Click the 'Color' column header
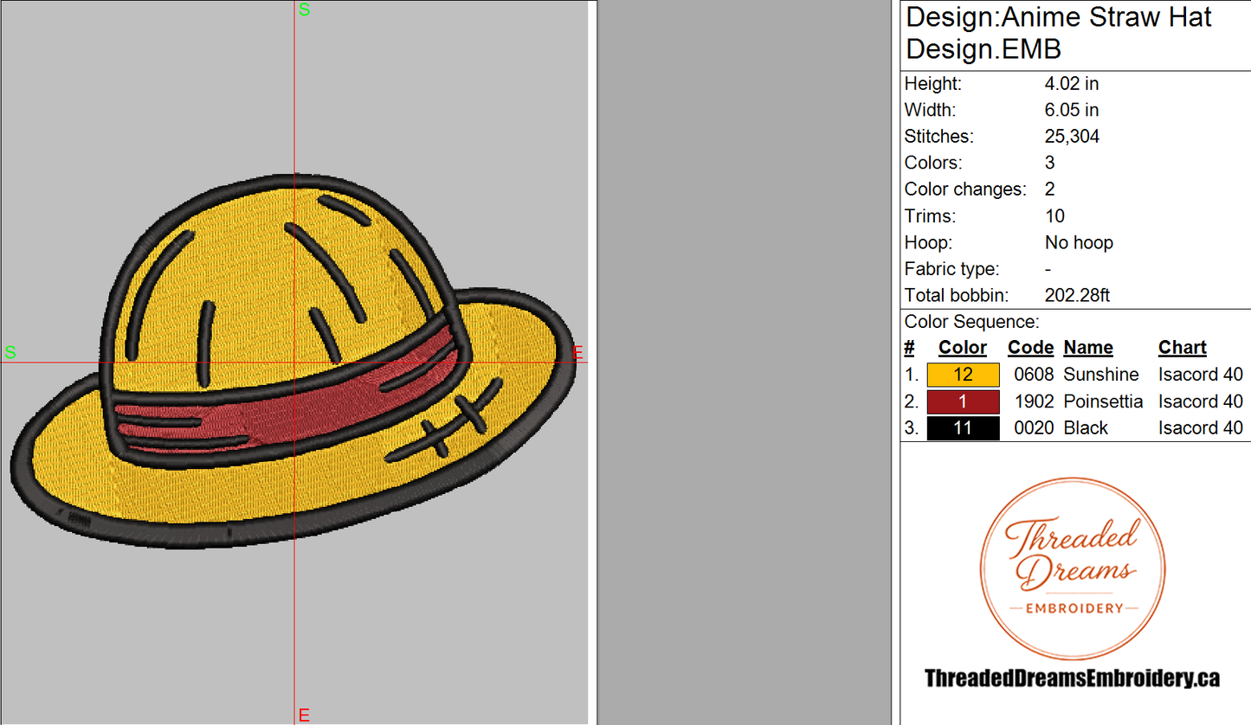Screen dimensions: 1251x725 click(x=963, y=348)
